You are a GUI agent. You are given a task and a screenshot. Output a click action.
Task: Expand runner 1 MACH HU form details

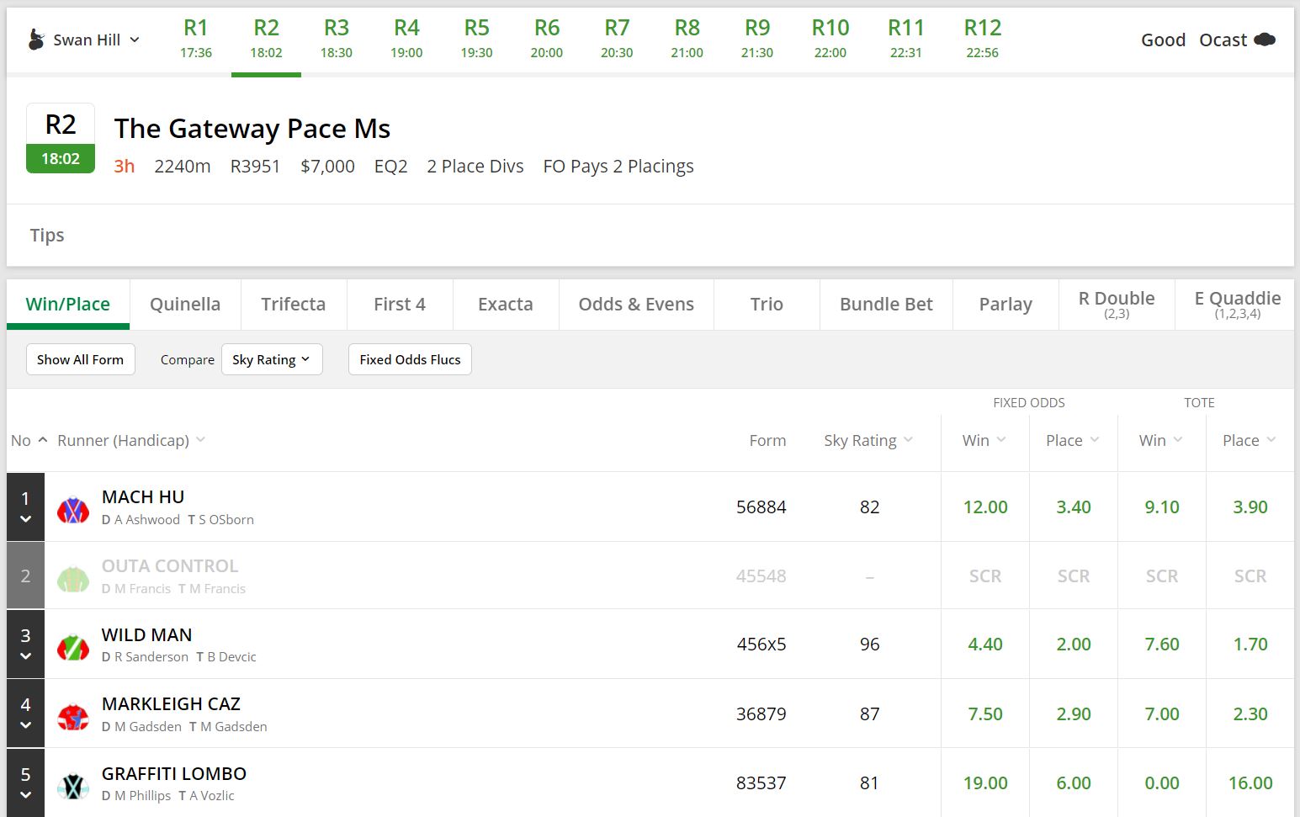pos(25,519)
